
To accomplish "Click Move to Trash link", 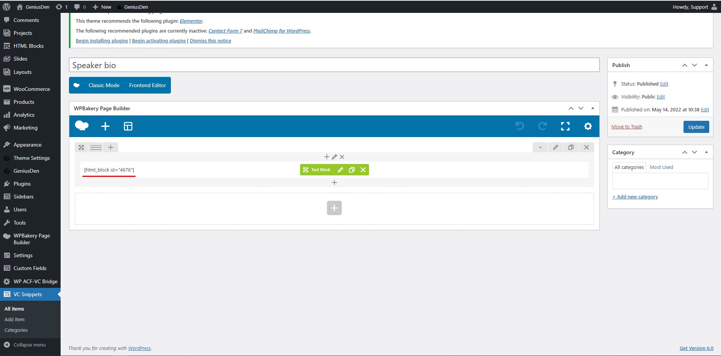I will coord(627,127).
